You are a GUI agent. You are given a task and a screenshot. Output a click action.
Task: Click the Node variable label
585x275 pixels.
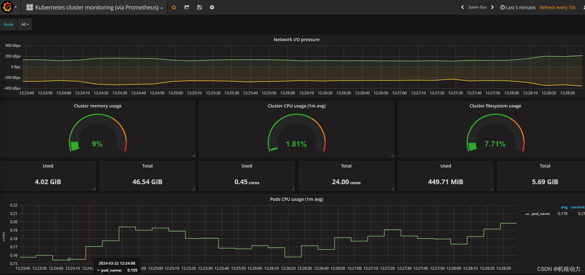pyautogui.click(x=9, y=25)
